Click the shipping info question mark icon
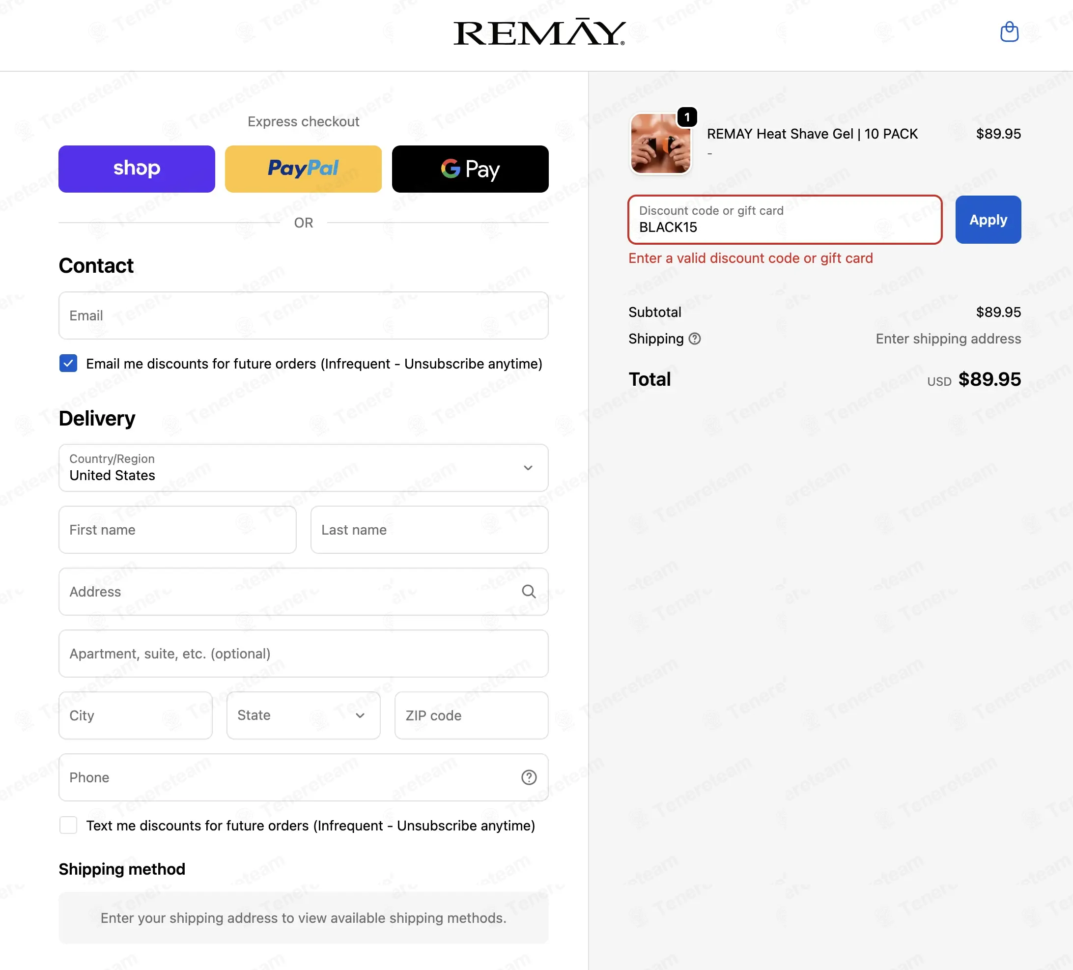Image resolution: width=1073 pixels, height=970 pixels. [695, 339]
